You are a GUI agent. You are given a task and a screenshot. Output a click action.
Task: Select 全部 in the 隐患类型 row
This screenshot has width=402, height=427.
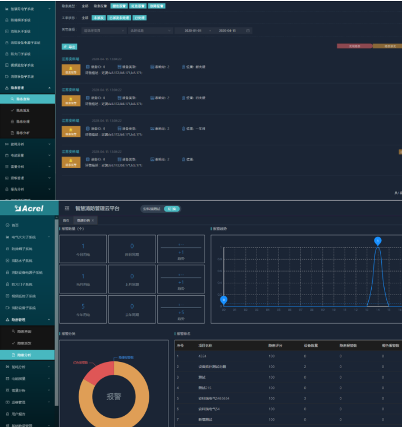[x=85, y=6]
